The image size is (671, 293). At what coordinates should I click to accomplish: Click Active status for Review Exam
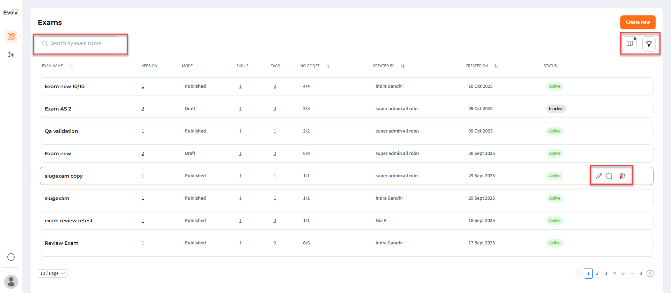[555, 243]
